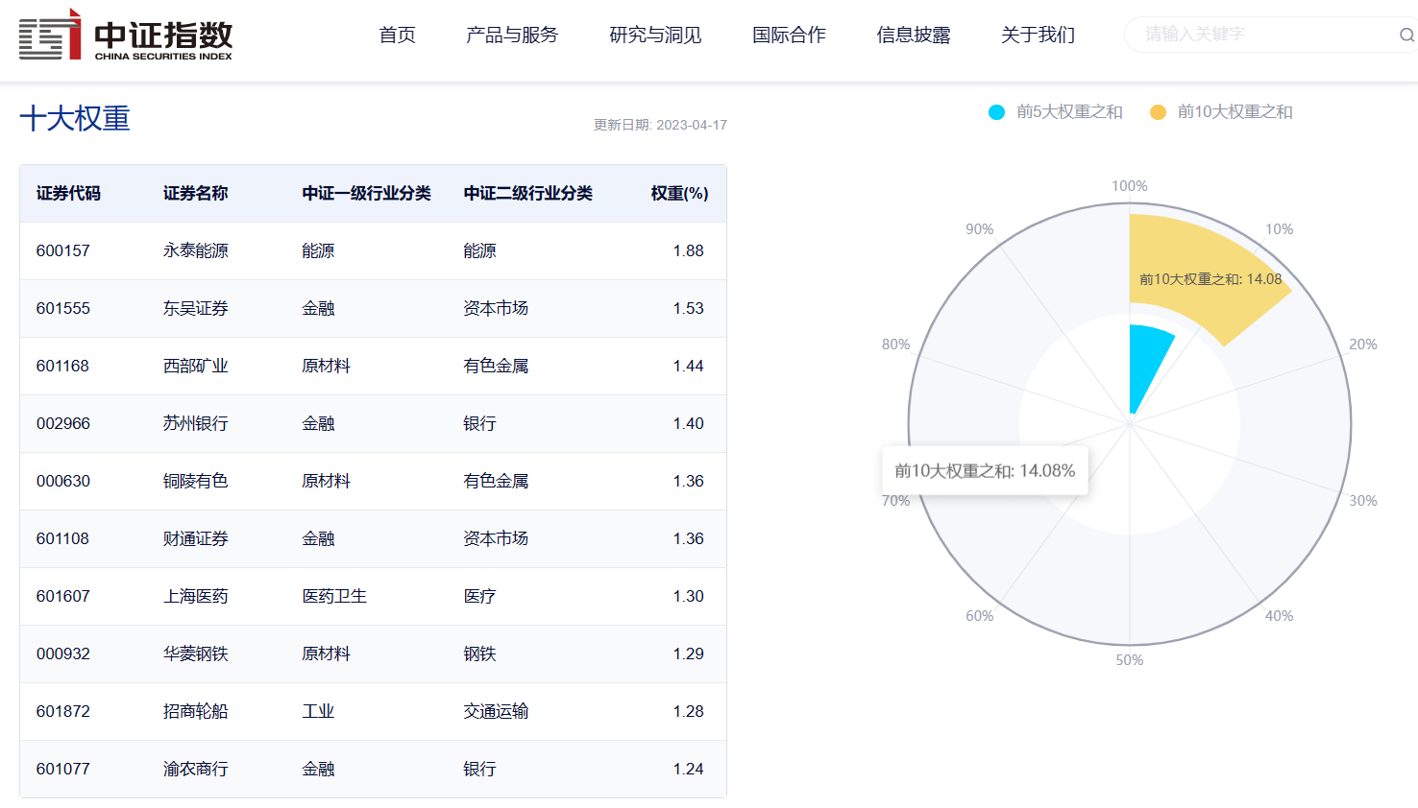
Task: Select the 永泰能源 name cell
Action: [195, 251]
